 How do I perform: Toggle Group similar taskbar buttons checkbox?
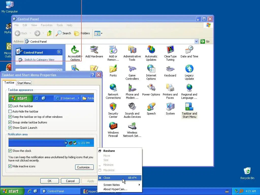[x=10, y=122]
